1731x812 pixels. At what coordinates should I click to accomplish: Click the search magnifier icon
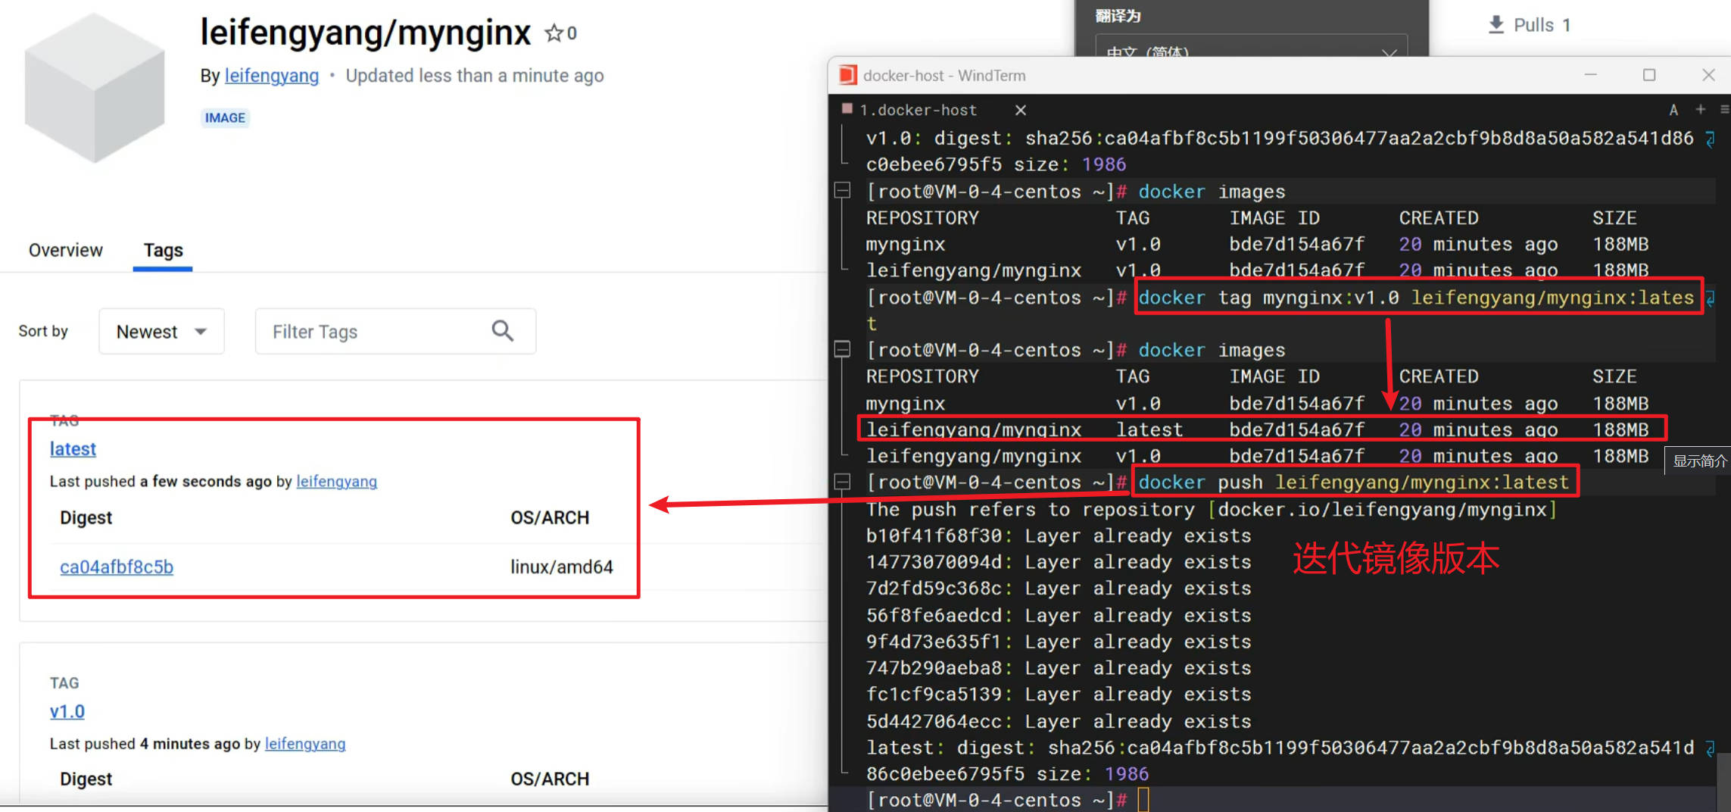coord(503,331)
